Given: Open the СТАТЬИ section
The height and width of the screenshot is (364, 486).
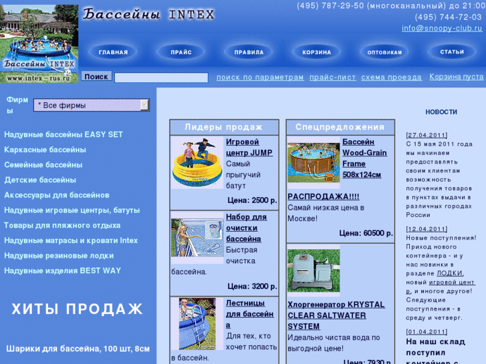Looking at the screenshot, I should [452, 52].
